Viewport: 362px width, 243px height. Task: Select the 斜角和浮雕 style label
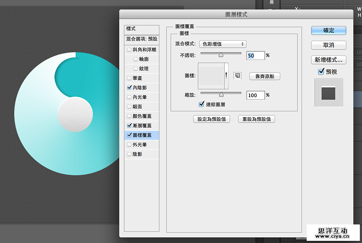[x=144, y=50]
